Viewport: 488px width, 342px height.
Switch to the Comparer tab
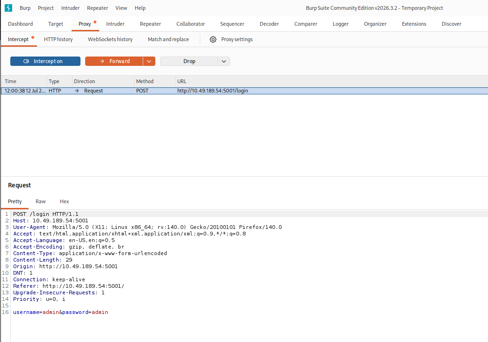306,24
